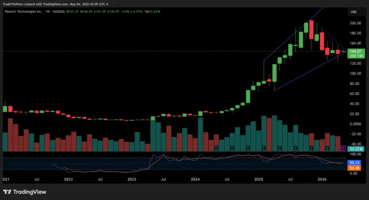Click the Jul label between 2022 and 2023
369x200 pixels.
[100, 179]
